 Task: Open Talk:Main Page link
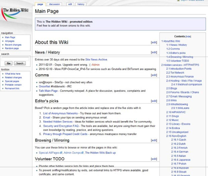[48, 91]
